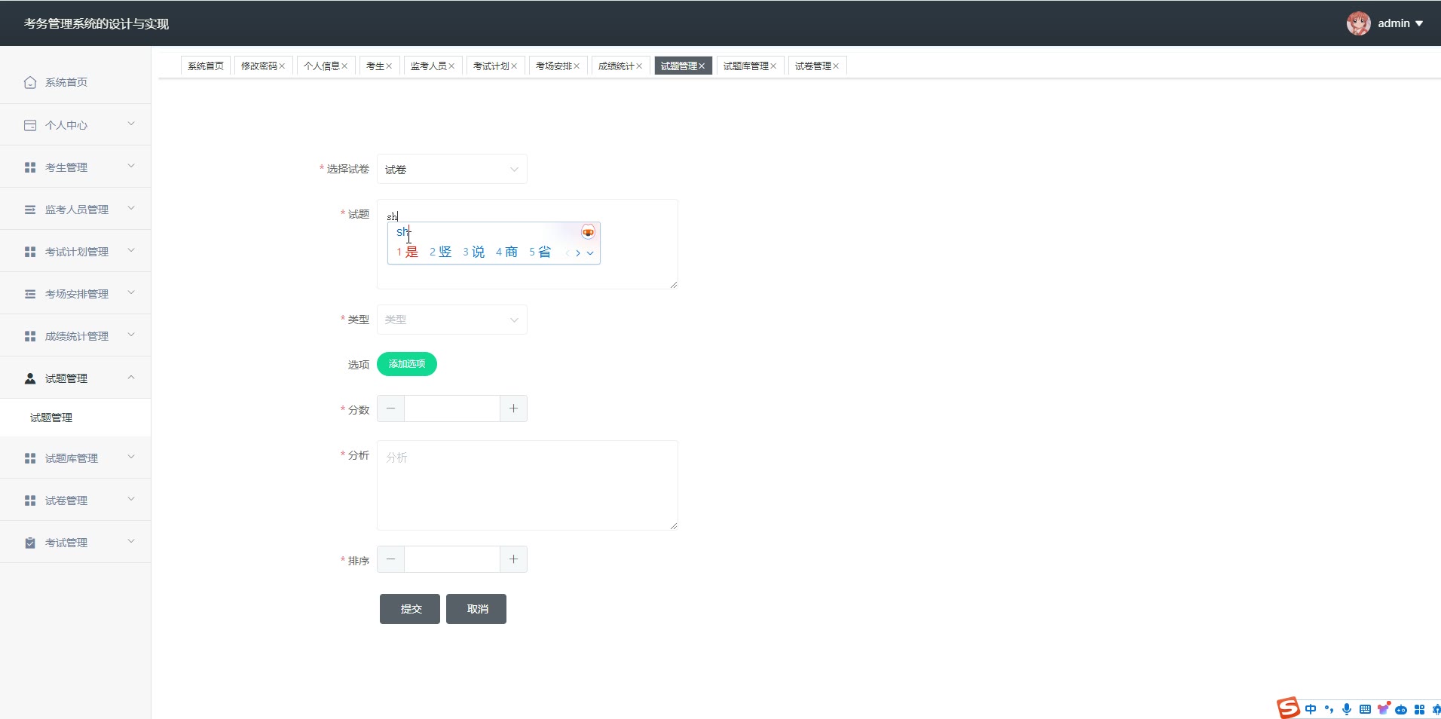The image size is (1441, 719).
Task: Click the 考生管理 grid icon in sidebar
Action: point(30,167)
